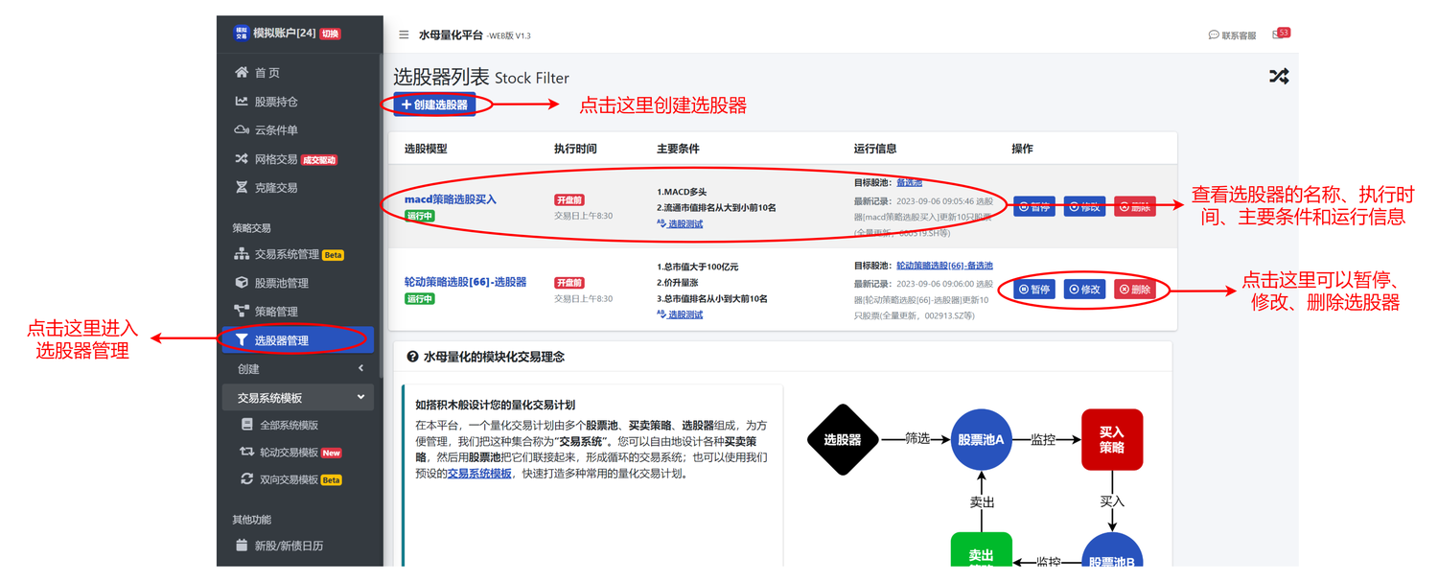Delete the 轮动策略选股[66] filter
Viewport: 1438px width, 582px height.
click(x=1135, y=290)
